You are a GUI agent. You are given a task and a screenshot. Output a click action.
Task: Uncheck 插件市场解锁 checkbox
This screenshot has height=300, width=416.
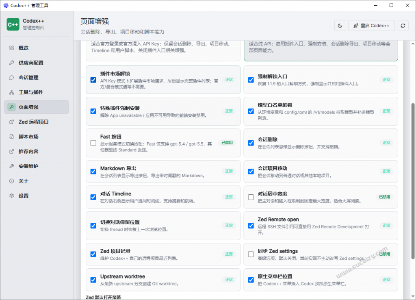(93, 80)
